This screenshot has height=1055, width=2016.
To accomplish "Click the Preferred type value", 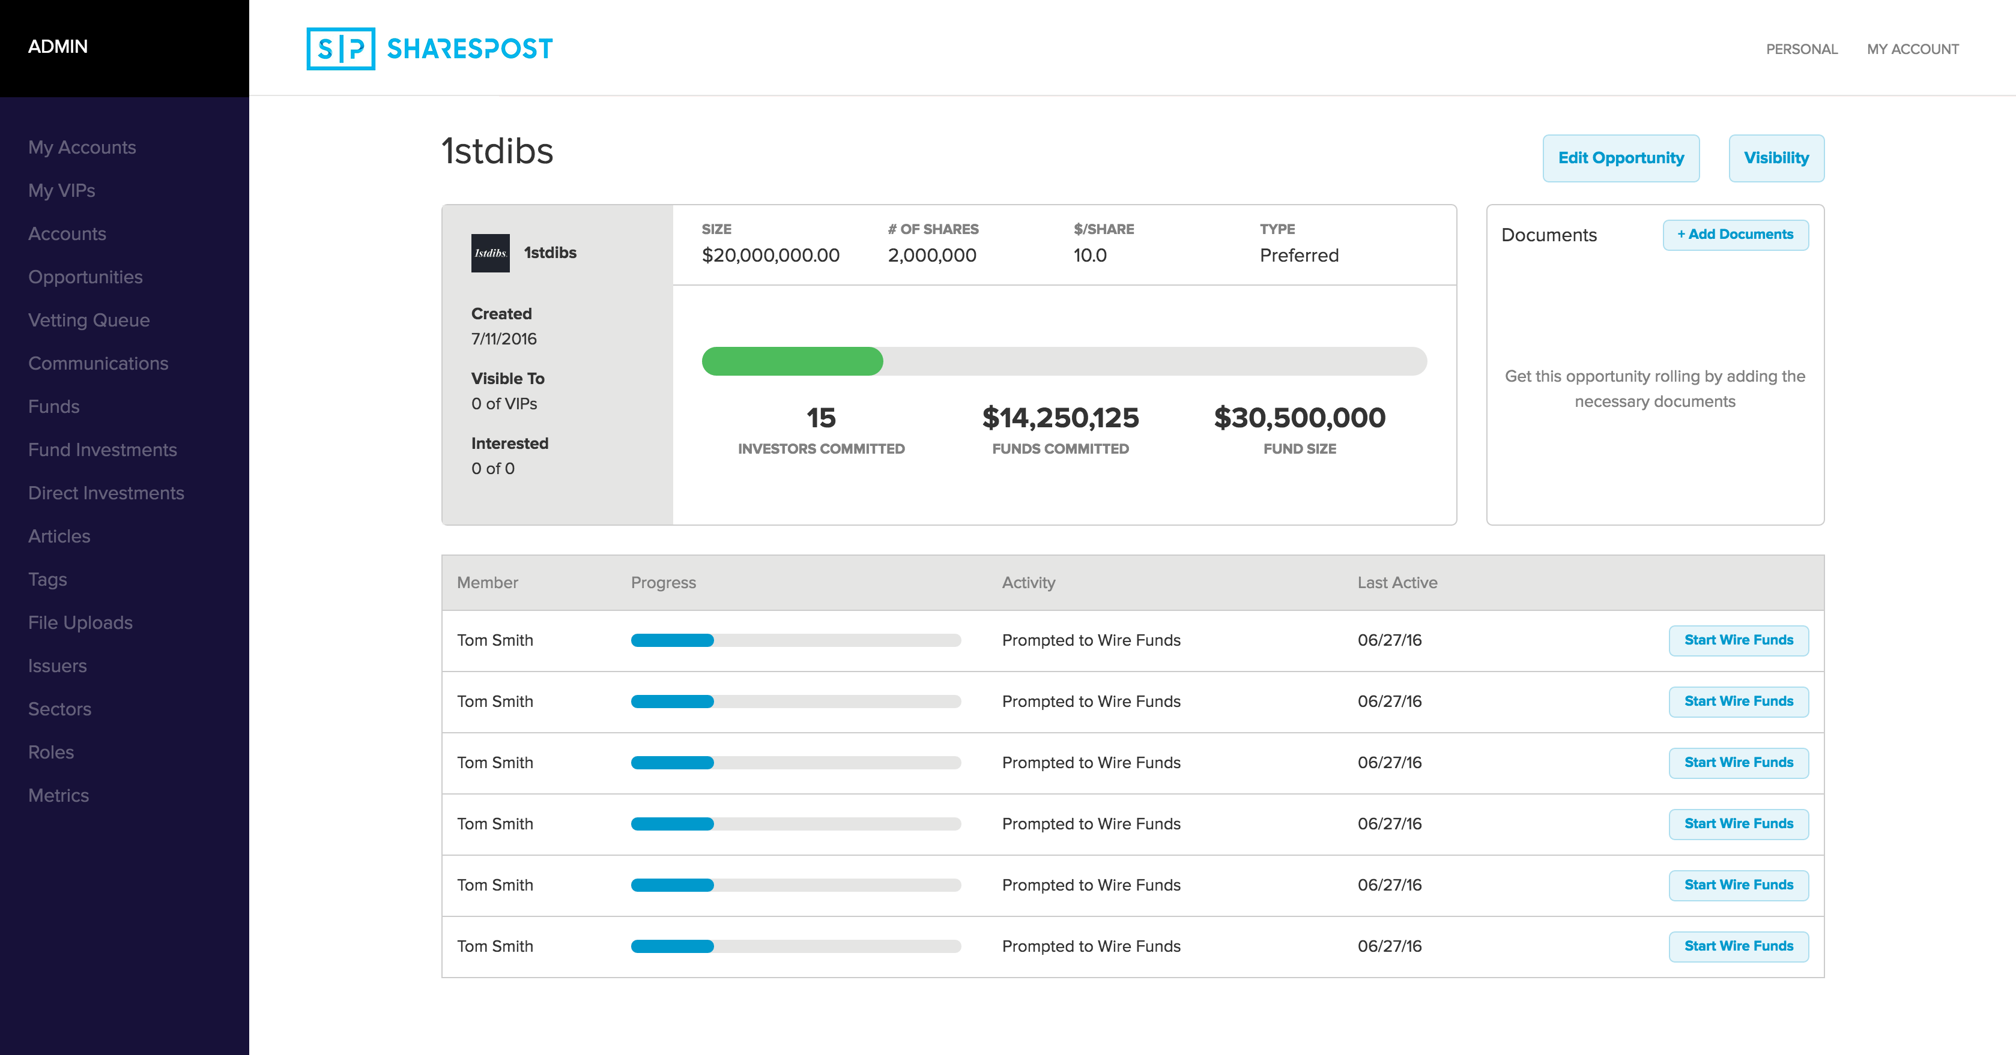I will coord(1299,255).
